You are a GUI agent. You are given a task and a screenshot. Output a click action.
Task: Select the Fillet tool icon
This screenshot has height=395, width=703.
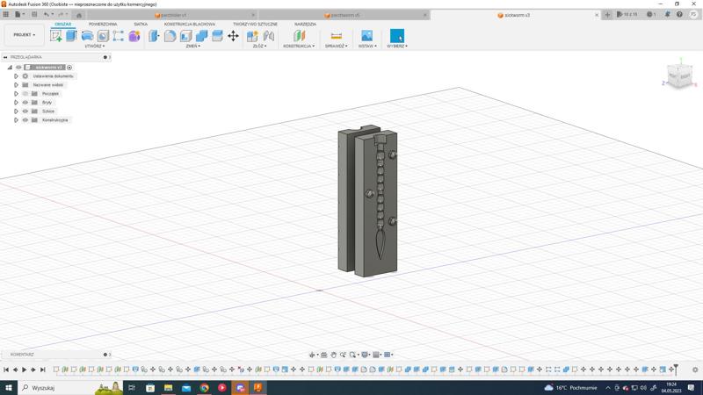170,36
